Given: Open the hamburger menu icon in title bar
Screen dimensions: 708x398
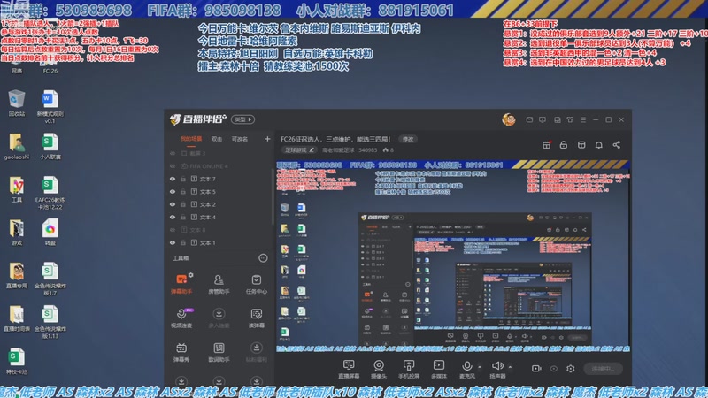Looking at the screenshot, I should [x=583, y=119].
